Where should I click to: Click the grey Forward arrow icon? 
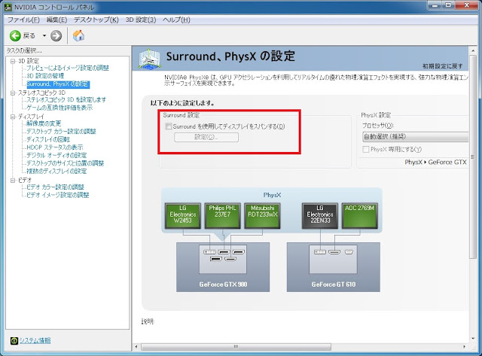56,36
